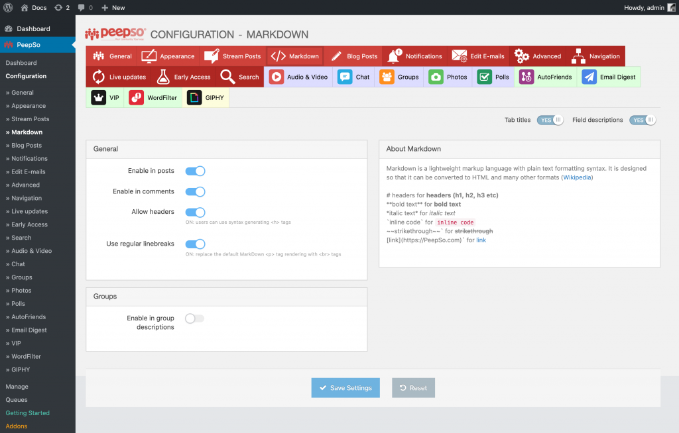Viewport: 679px width, 433px height.
Task: Open the Stream Posts tab label
Action: 241,56
